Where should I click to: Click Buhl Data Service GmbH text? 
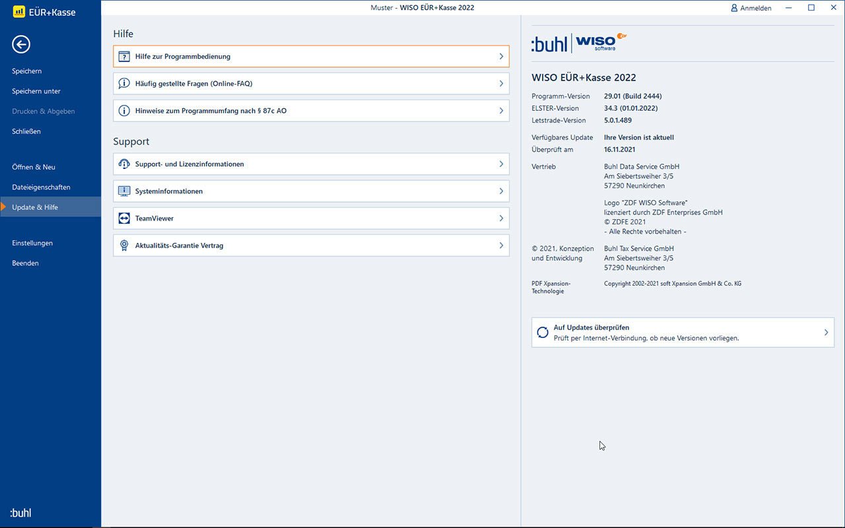[642, 167]
